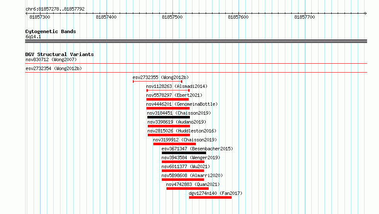
Task: Click the red bar under nsv5578297
Action: [167, 99]
